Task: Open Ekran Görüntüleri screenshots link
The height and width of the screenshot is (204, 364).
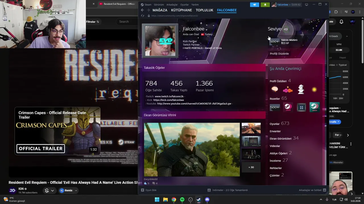Action: (284, 138)
